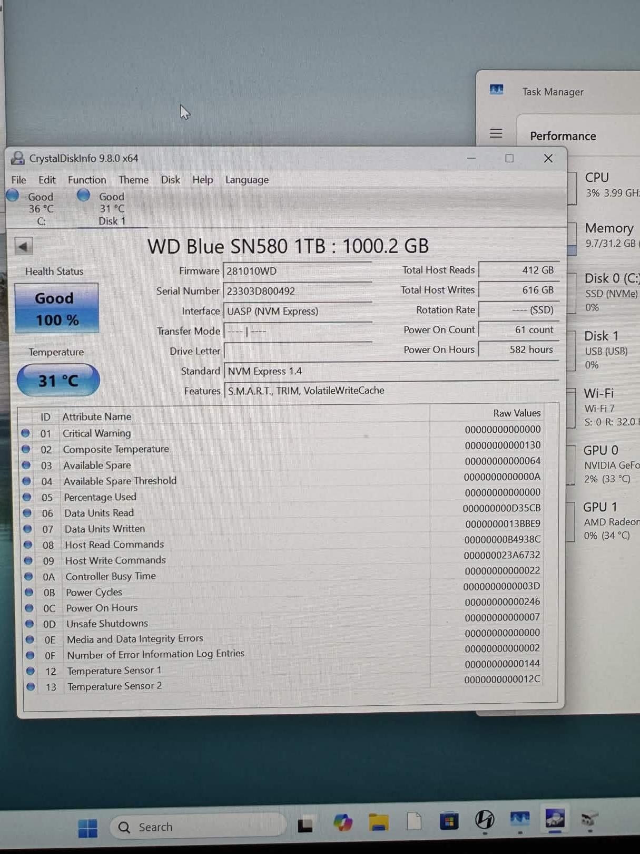Select the Critical Warning attribute row
The height and width of the screenshot is (854, 640).
(281, 432)
